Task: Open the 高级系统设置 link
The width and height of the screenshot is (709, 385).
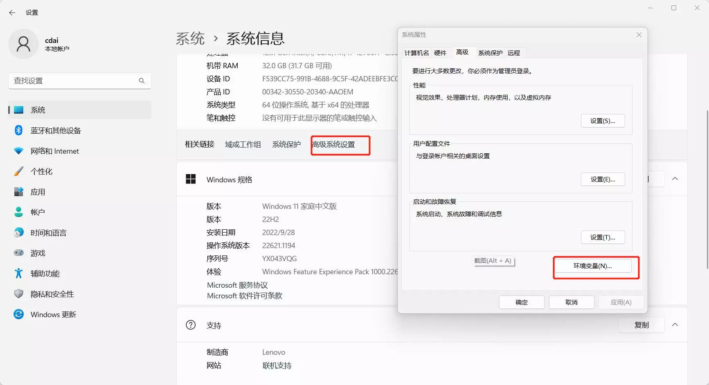Action: click(x=333, y=144)
